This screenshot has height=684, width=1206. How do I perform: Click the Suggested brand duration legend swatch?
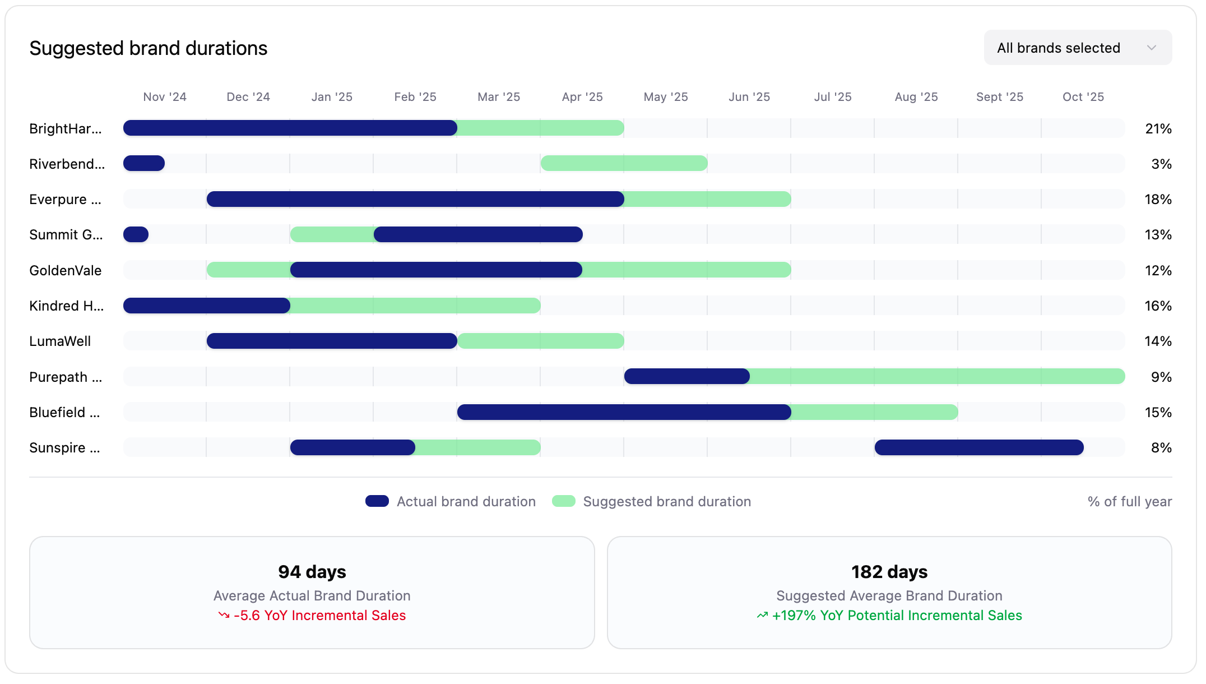564,501
